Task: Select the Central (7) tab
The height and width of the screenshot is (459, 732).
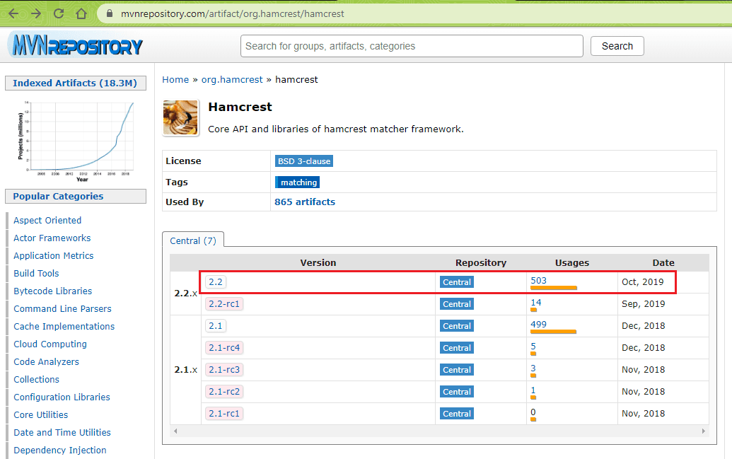Action: point(193,240)
